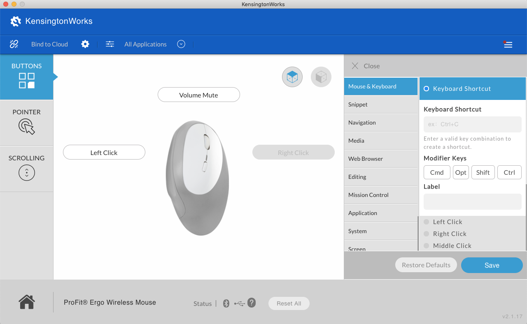
Task: Switch to the POINTER tab
Action: pyautogui.click(x=27, y=123)
